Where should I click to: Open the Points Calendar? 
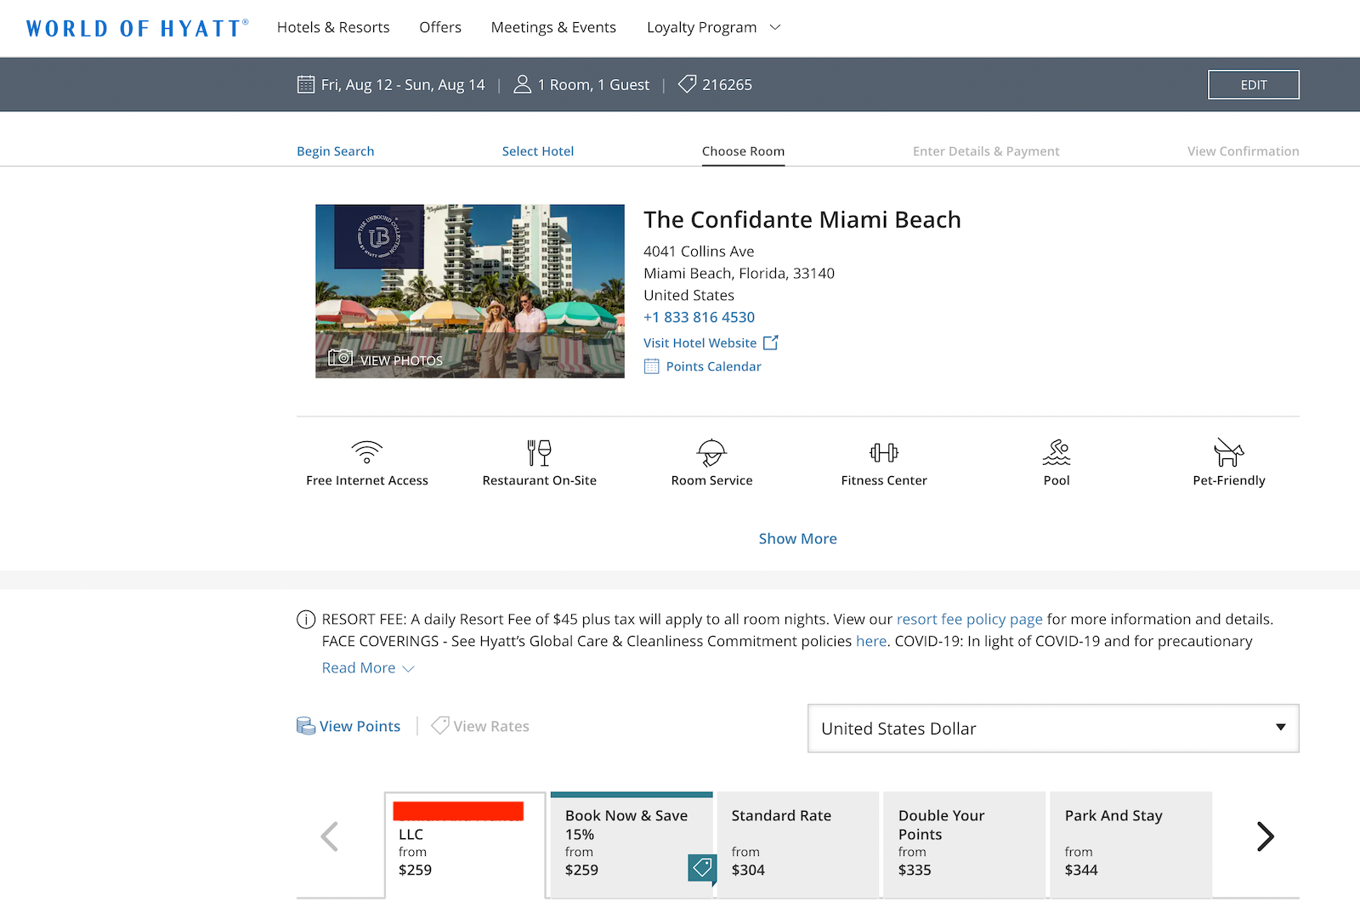click(714, 366)
